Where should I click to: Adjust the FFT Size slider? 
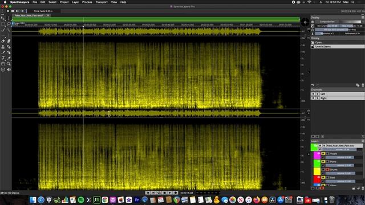340,30
